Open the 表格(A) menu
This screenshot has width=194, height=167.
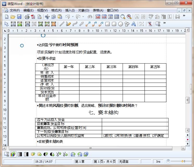coord(98,10)
